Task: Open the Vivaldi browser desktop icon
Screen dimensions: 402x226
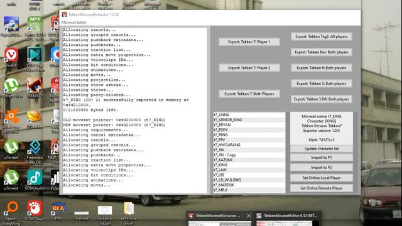Action: point(11,57)
